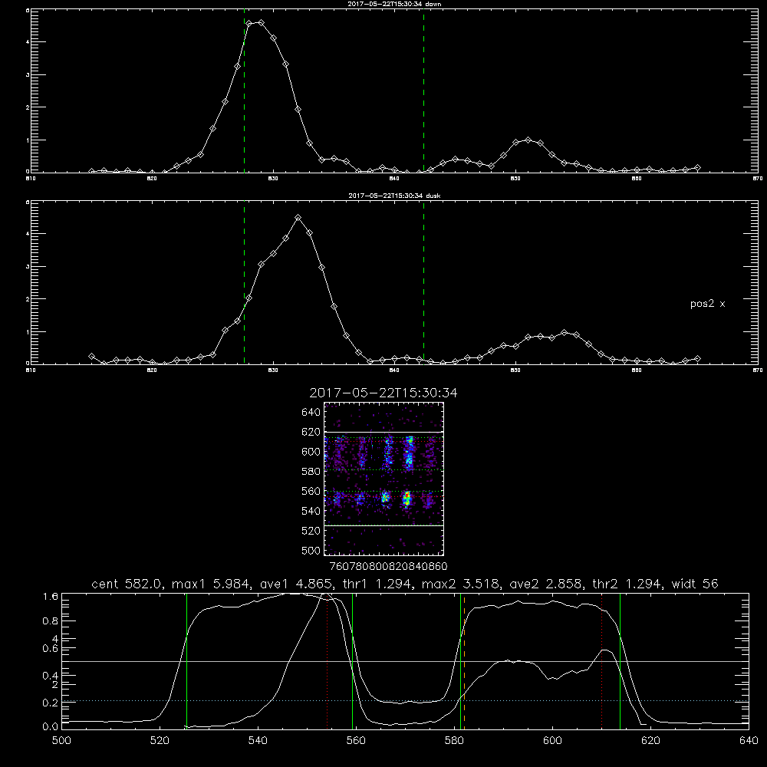Click the "thr1 1.294" value in the stats line
Image resolution: width=767 pixels, height=767 pixels.
(x=377, y=584)
